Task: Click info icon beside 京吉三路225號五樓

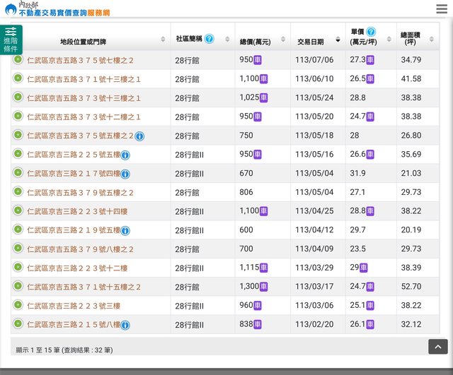Action: coord(125,155)
